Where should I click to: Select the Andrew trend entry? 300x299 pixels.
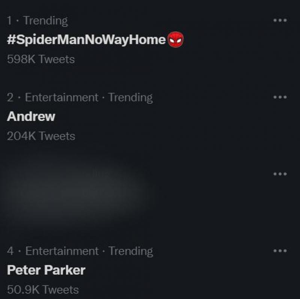tap(31, 116)
